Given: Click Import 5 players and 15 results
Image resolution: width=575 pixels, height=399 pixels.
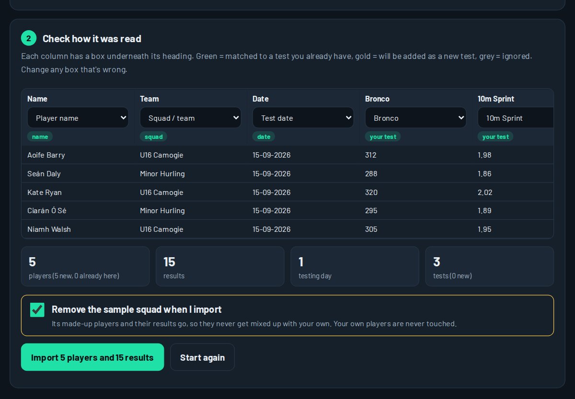Looking at the screenshot, I should (92, 357).
